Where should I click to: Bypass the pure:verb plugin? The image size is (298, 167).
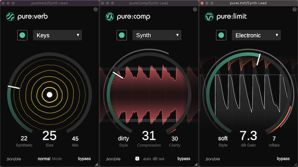click(x=84, y=159)
